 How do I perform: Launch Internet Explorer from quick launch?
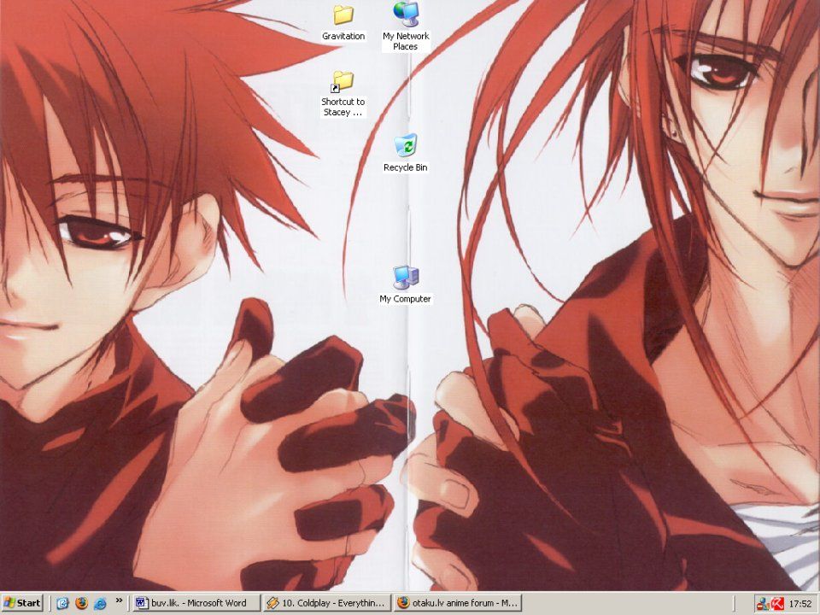100,603
